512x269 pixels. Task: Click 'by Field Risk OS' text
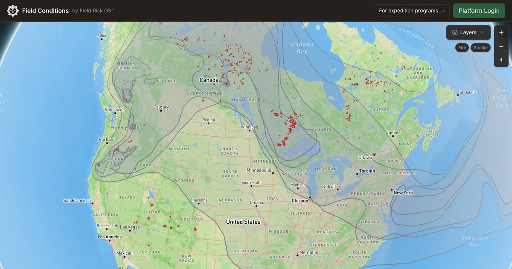click(93, 11)
